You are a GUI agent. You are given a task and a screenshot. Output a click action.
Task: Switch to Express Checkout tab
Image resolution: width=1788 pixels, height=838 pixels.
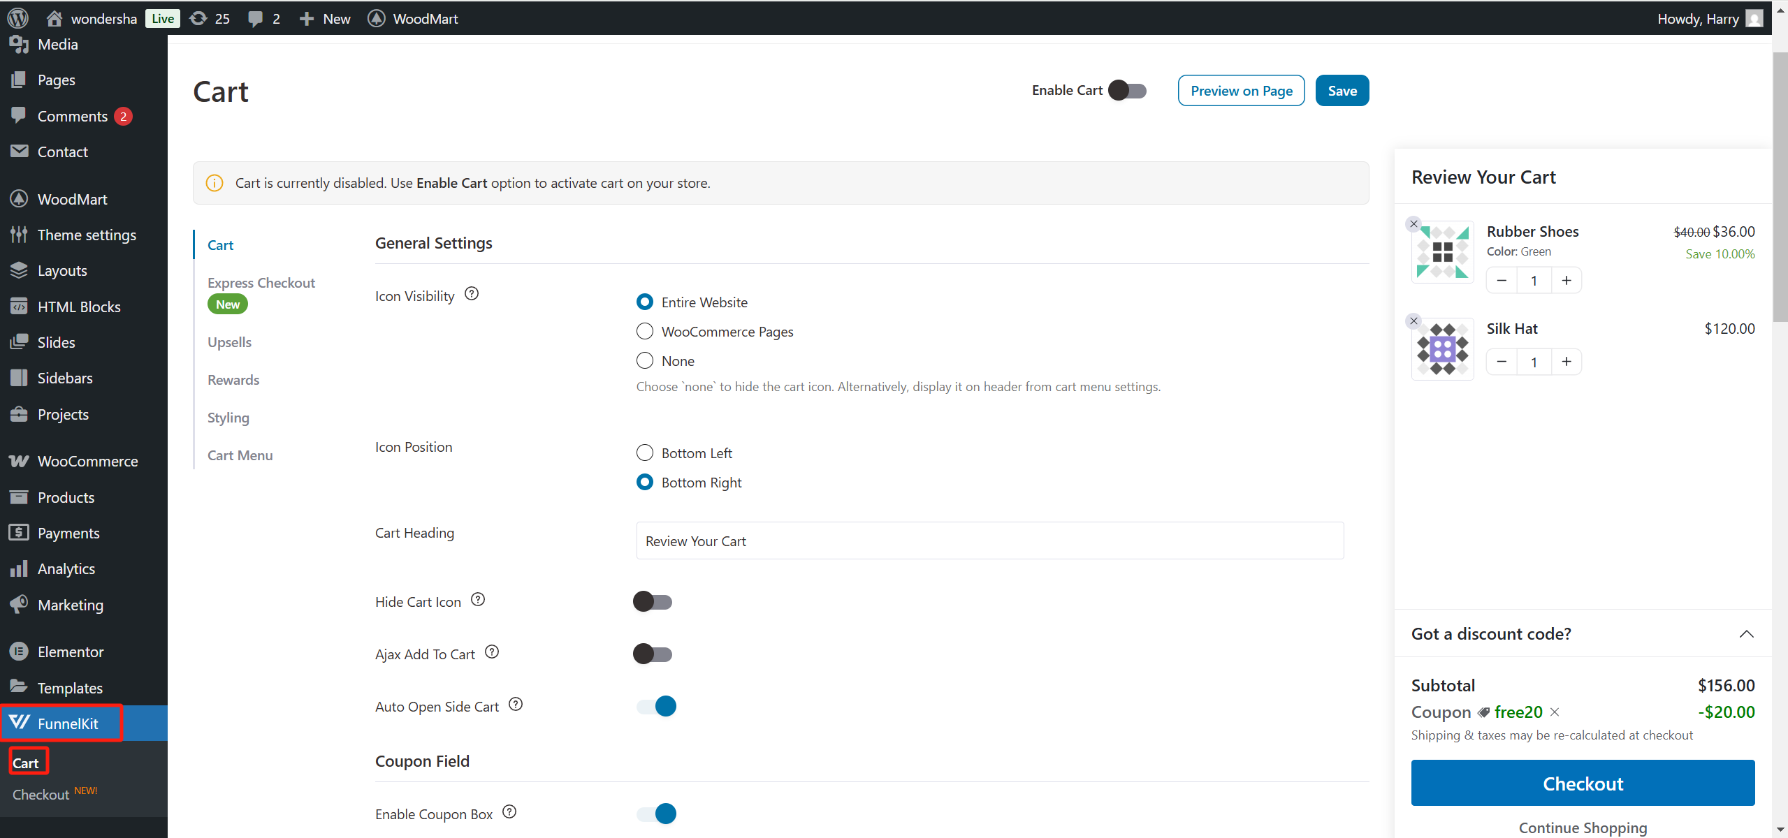click(x=261, y=283)
